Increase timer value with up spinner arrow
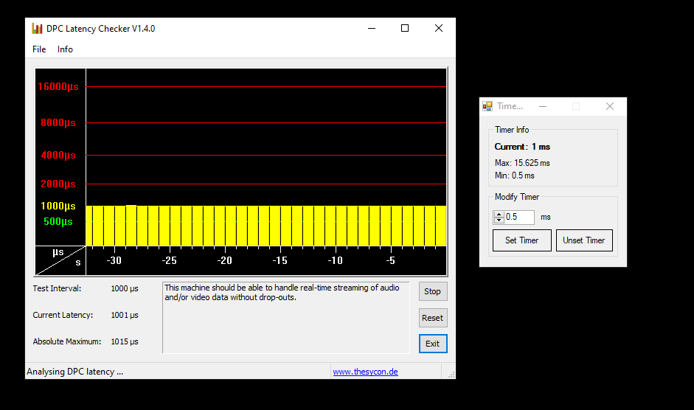Screen dimensions: 694x410 point(499,214)
